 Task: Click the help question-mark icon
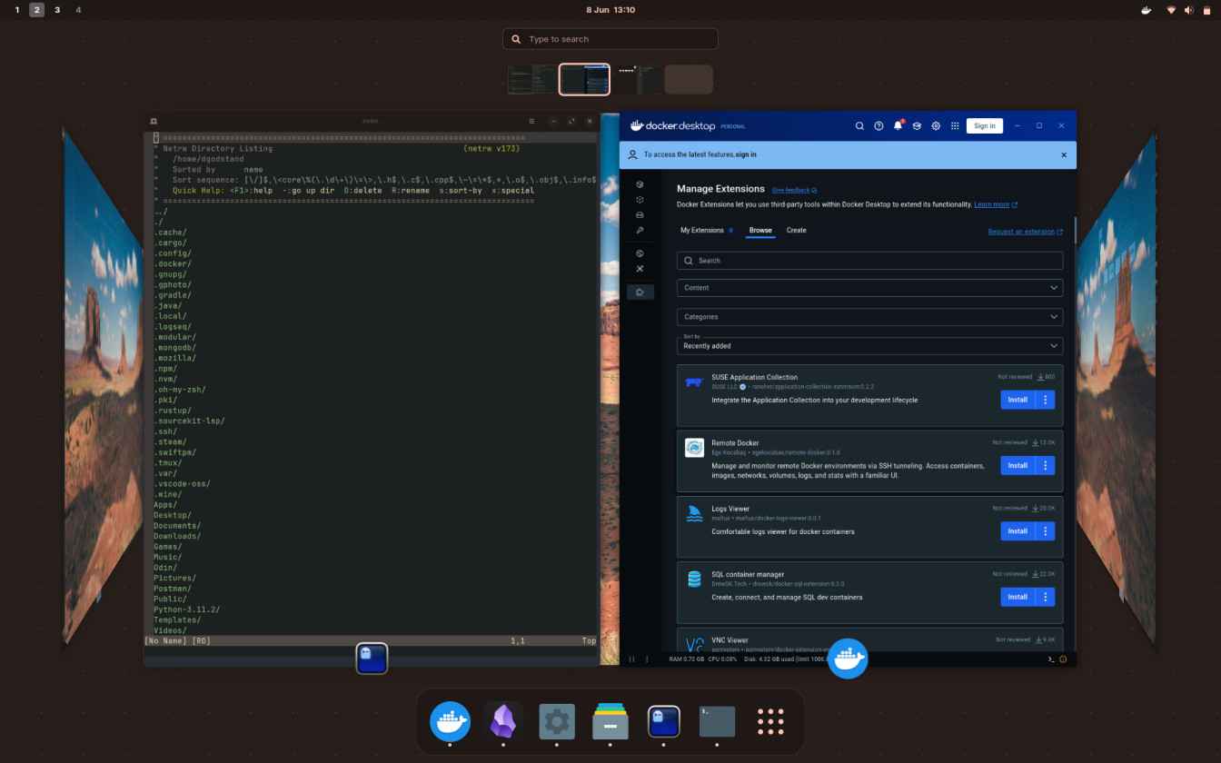point(879,126)
